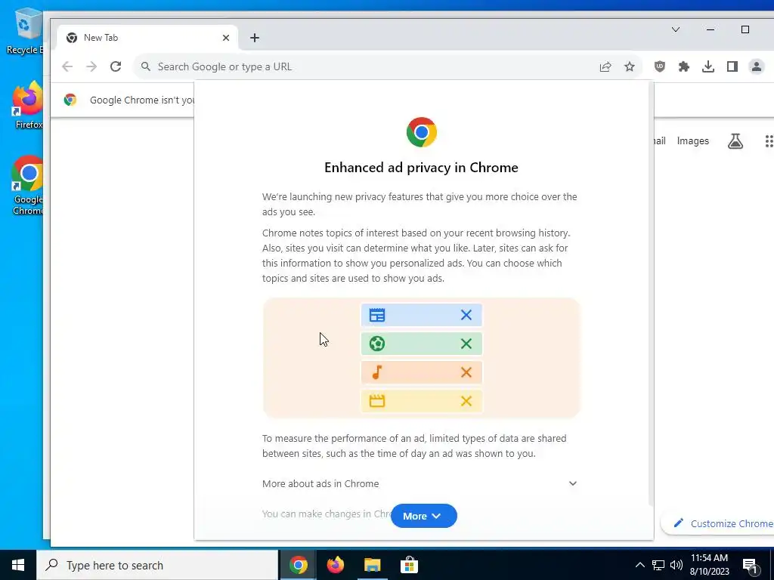This screenshot has height=580, width=774.
Task: Select the Recycle Bin desktop icon
Action: pyautogui.click(x=25, y=32)
